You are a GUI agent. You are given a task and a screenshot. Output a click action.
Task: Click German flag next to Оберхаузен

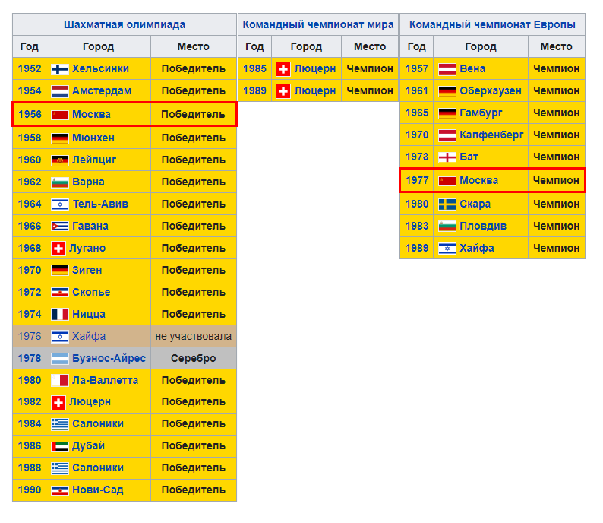447,91
